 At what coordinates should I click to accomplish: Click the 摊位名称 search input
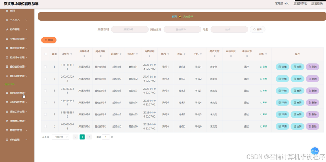click(182, 29)
